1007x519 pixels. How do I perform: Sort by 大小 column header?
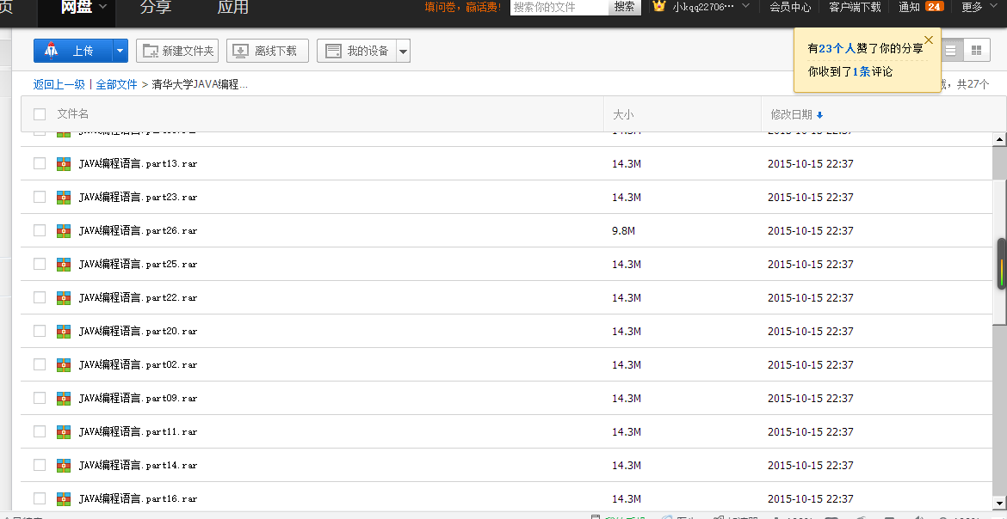point(623,115)
